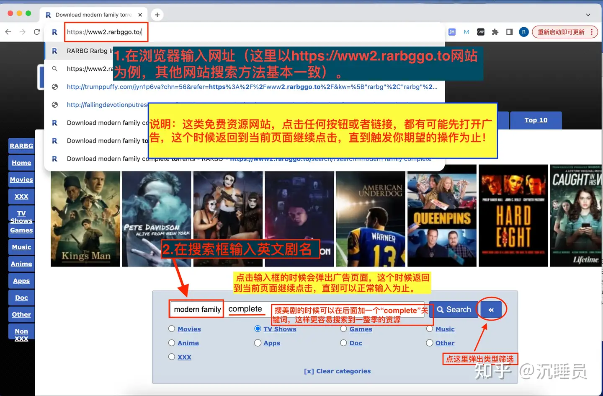Click the Music category link
603x396 pixels.
[x=445, y=329]
